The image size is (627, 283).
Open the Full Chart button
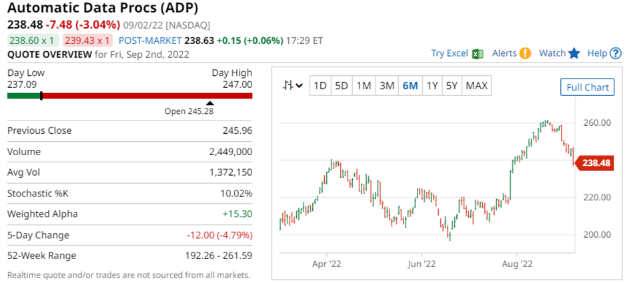click(587, 87)
